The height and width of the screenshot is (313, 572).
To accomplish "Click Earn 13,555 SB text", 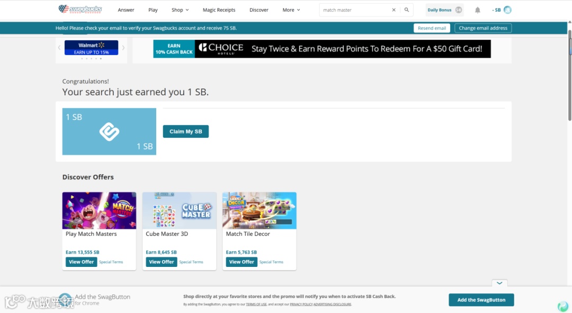I will (x=83, y=252).
